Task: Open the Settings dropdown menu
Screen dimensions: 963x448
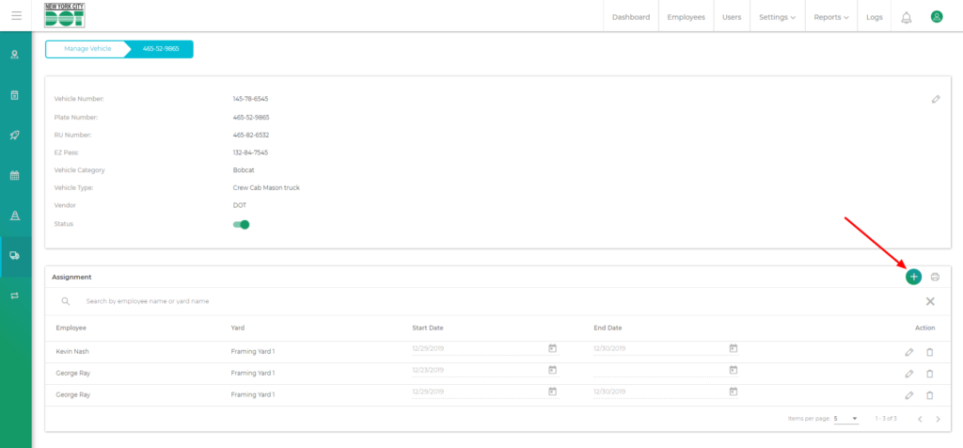Action: click(x=778, y=17)
